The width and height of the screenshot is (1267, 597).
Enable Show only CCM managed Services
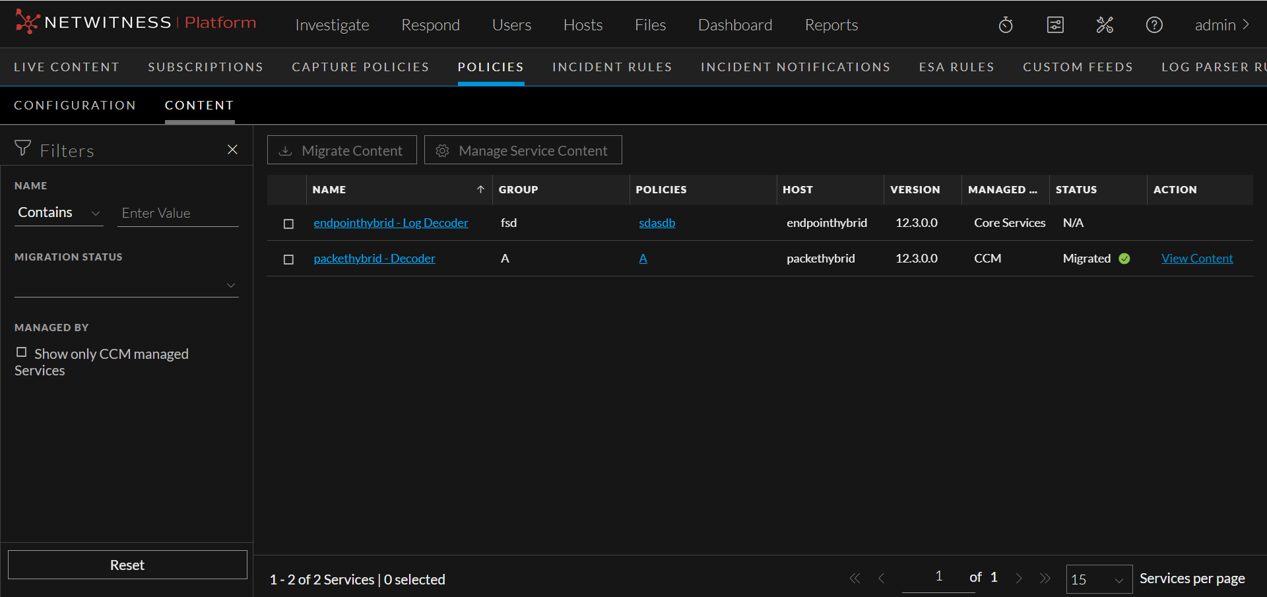pos(22,352)
